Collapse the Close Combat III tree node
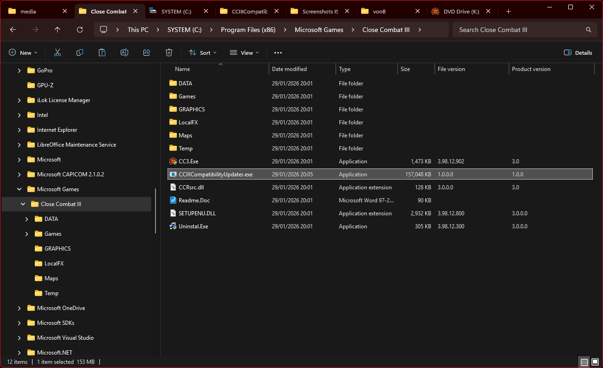Screen dimensions: 603x368 (x=23, y=204)
